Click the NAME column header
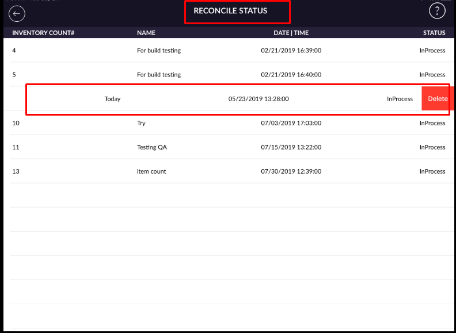Image resolution: width=456 pixels, height=333 pixels. coord(146,33)
